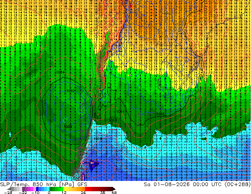Click the 1016 isobar label
The image size is (251, 194).
pyautogui.click(x=113, y=120)
